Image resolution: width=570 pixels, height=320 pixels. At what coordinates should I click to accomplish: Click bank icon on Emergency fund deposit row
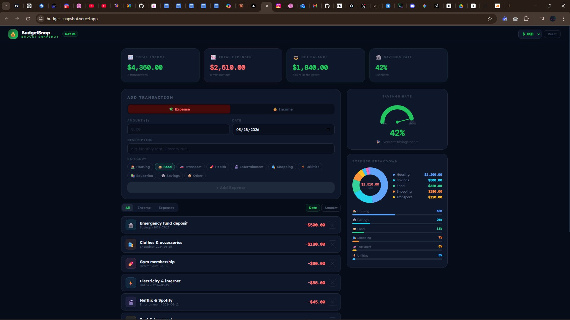131,225
